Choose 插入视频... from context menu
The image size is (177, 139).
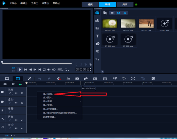tap(48, 94)
